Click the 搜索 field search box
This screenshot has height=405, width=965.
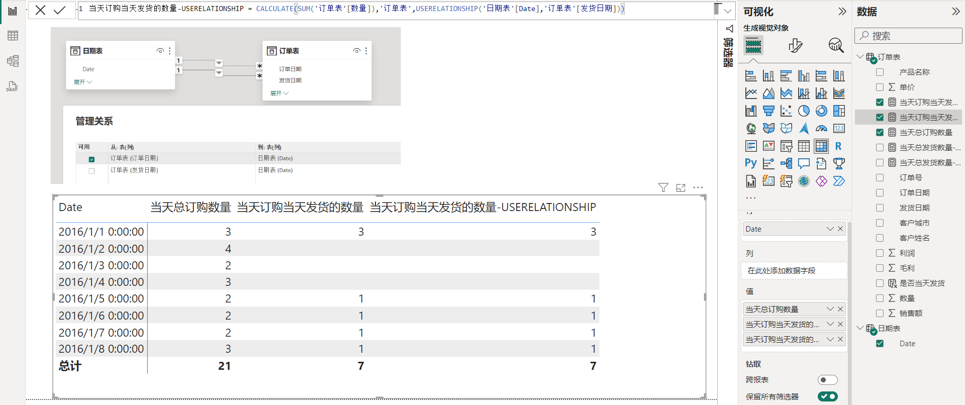[908, 36]
